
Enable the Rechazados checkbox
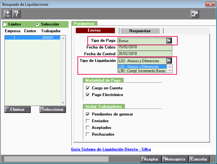pyautogui.click(x=88, y=134)
